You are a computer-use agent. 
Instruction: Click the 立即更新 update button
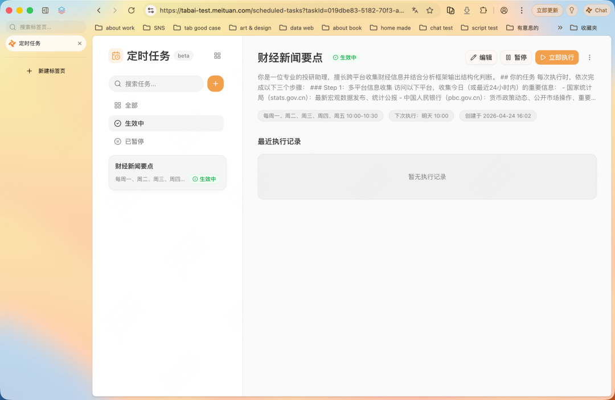547,11
